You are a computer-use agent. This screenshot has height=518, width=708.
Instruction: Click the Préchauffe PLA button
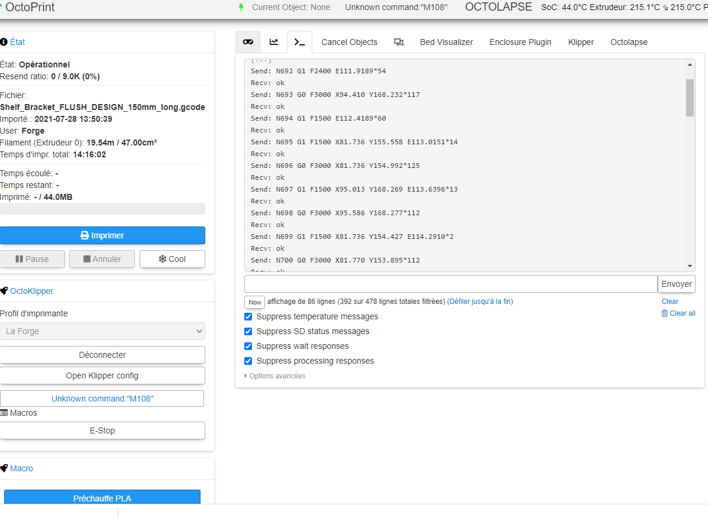102,497
